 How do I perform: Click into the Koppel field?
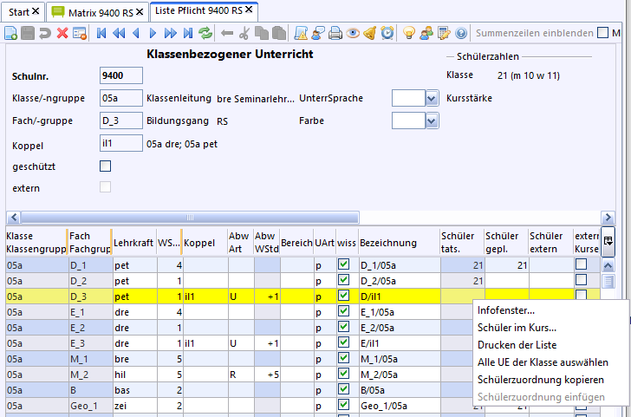pyautogui.click(x=121, y=143)
